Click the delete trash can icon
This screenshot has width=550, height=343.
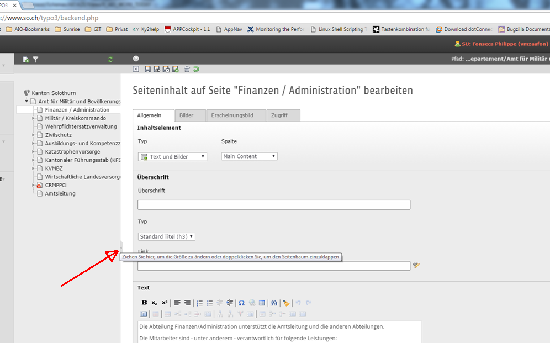(187, 69)
